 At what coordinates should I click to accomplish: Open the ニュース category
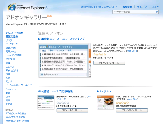pyautogui.click(x=10, y=67)
